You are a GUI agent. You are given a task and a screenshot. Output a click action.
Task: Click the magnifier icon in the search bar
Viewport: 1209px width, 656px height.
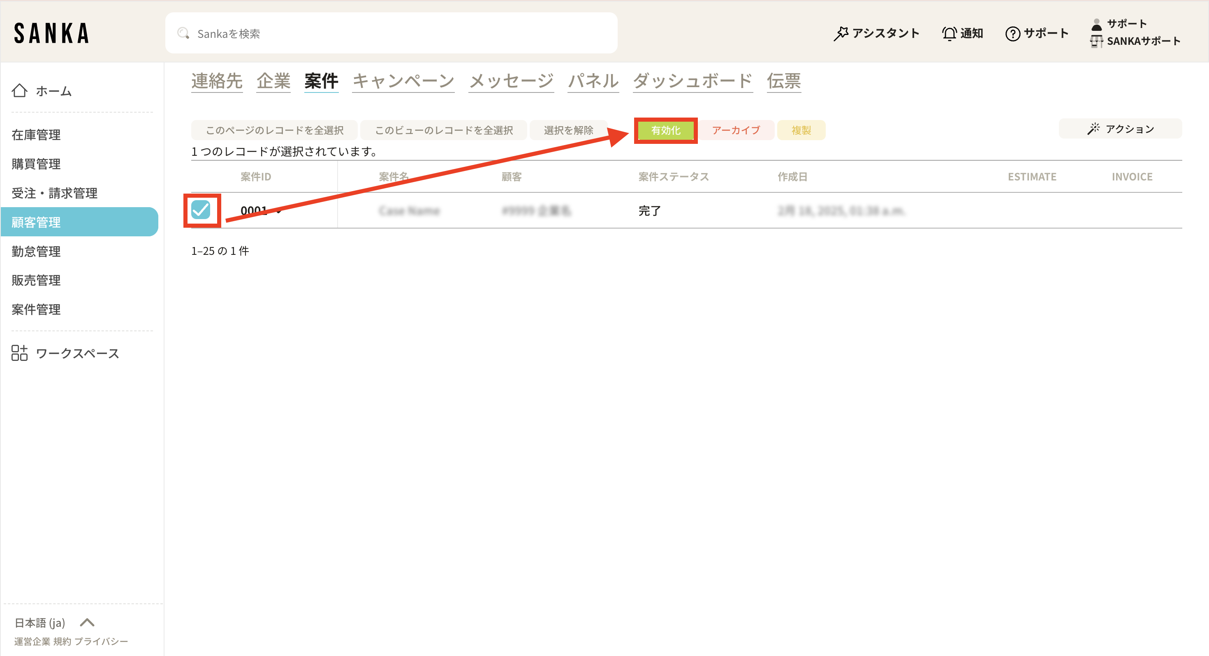click(x=183, y=33)
